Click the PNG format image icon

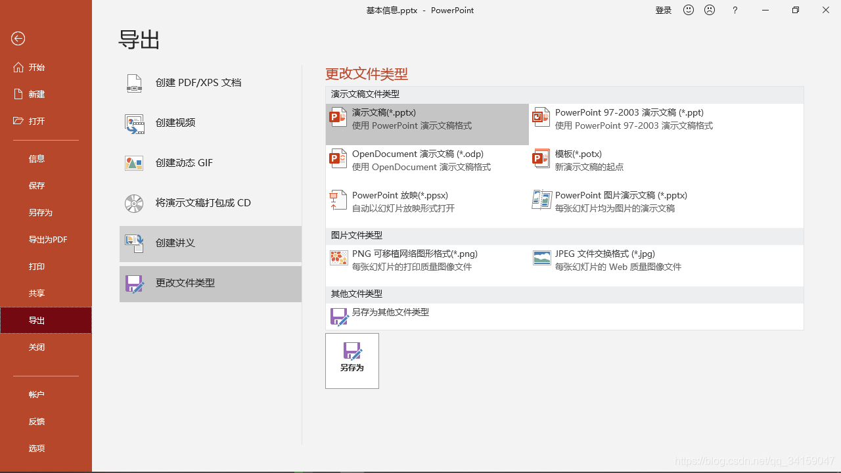point(338,258)
